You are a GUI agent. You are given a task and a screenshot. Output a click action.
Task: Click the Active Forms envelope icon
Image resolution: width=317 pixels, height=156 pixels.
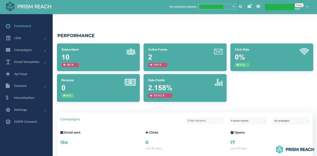(x=218, y=52)
